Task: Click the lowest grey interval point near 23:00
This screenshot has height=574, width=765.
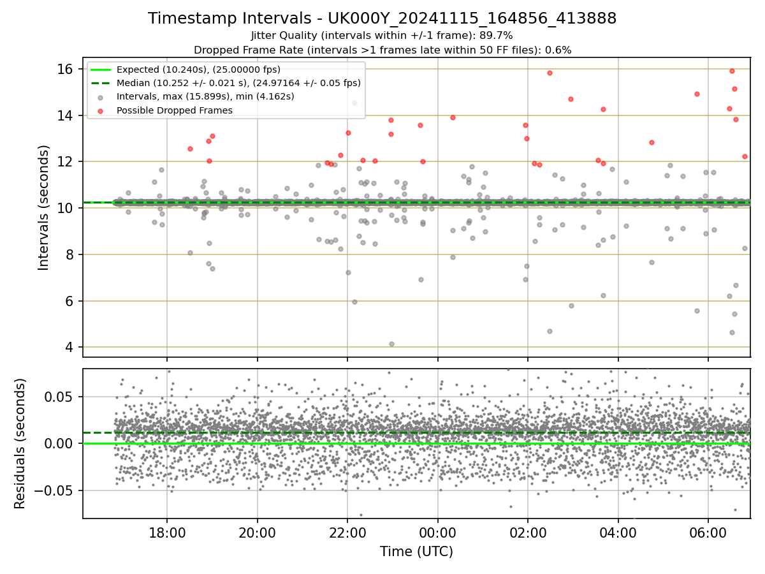Action: (391, 344)
